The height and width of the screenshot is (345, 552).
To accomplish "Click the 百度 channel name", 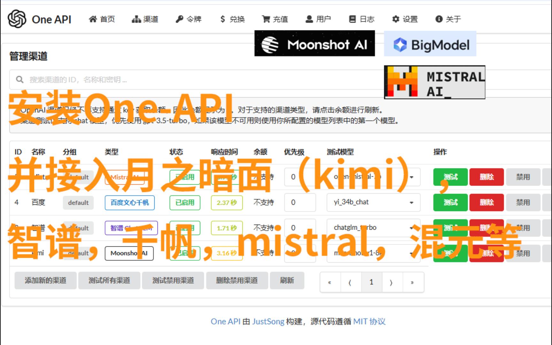I will coord(38,202).
